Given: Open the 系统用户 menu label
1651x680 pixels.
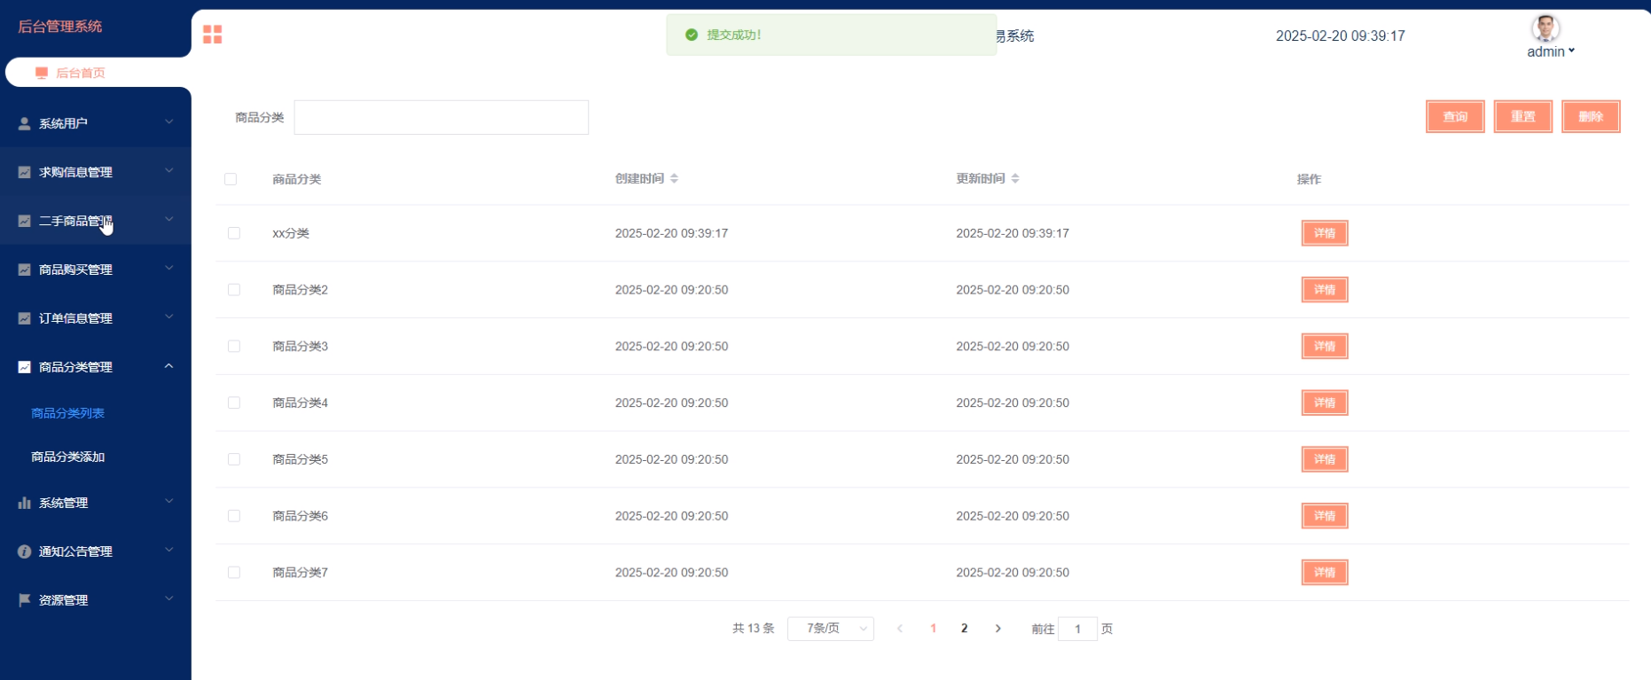Looking at the screenshot, I should (x=63, y=124).
